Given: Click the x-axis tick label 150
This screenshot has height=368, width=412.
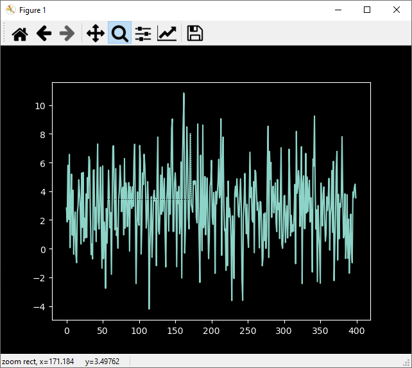Looking at the screenshot, I should pyautogui.click(x=175, y=331).
